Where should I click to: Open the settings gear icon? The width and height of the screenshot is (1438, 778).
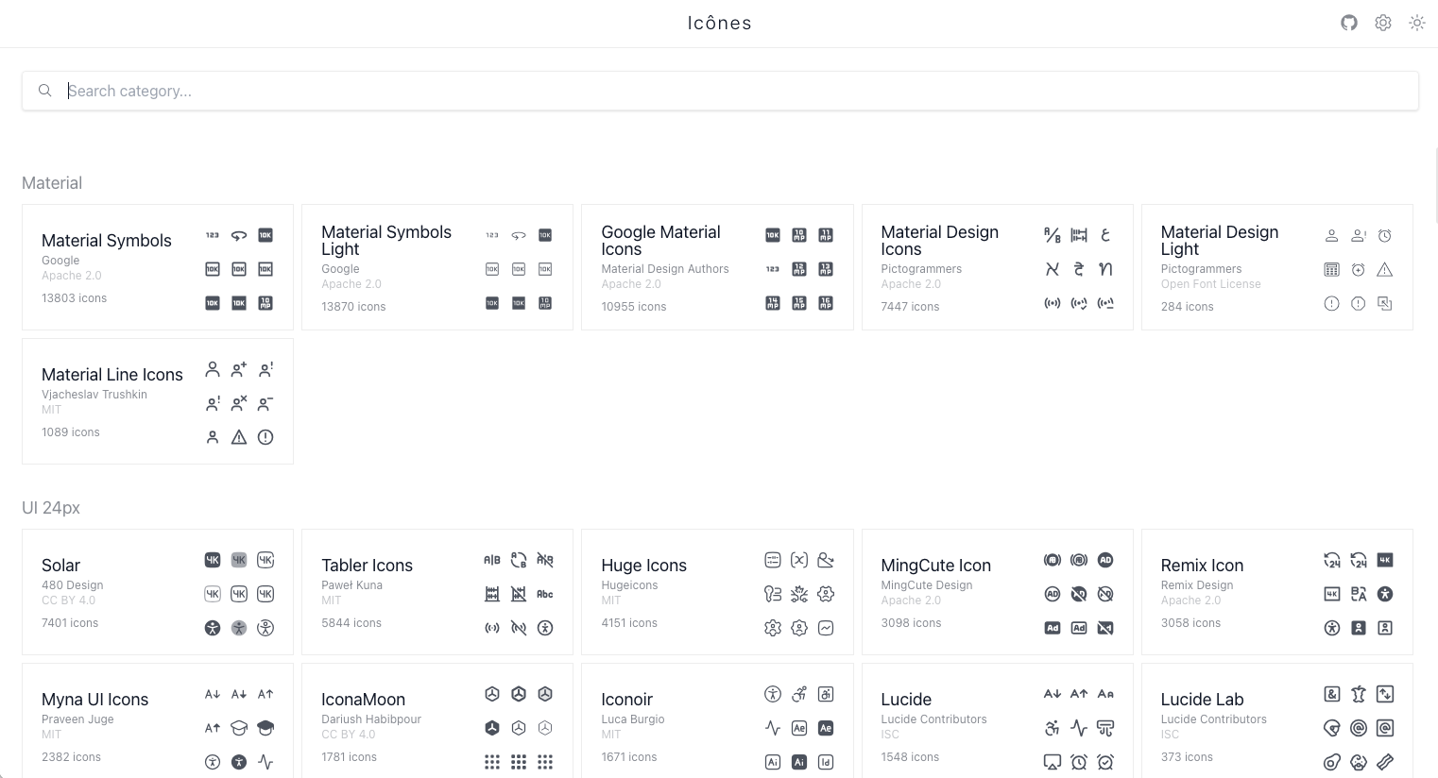[1383, 23]
